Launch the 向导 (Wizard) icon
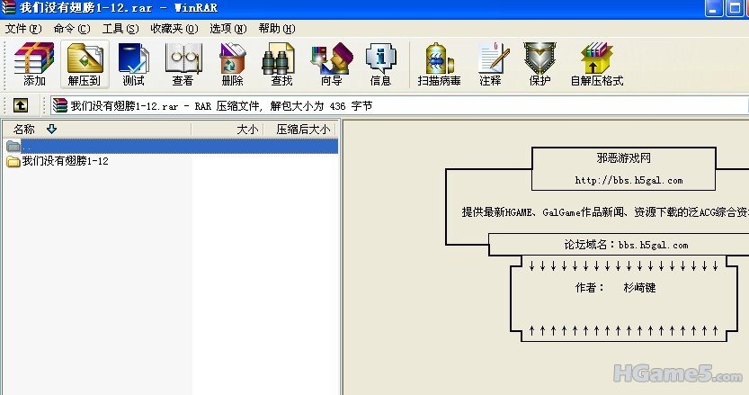 coord(331,64)
